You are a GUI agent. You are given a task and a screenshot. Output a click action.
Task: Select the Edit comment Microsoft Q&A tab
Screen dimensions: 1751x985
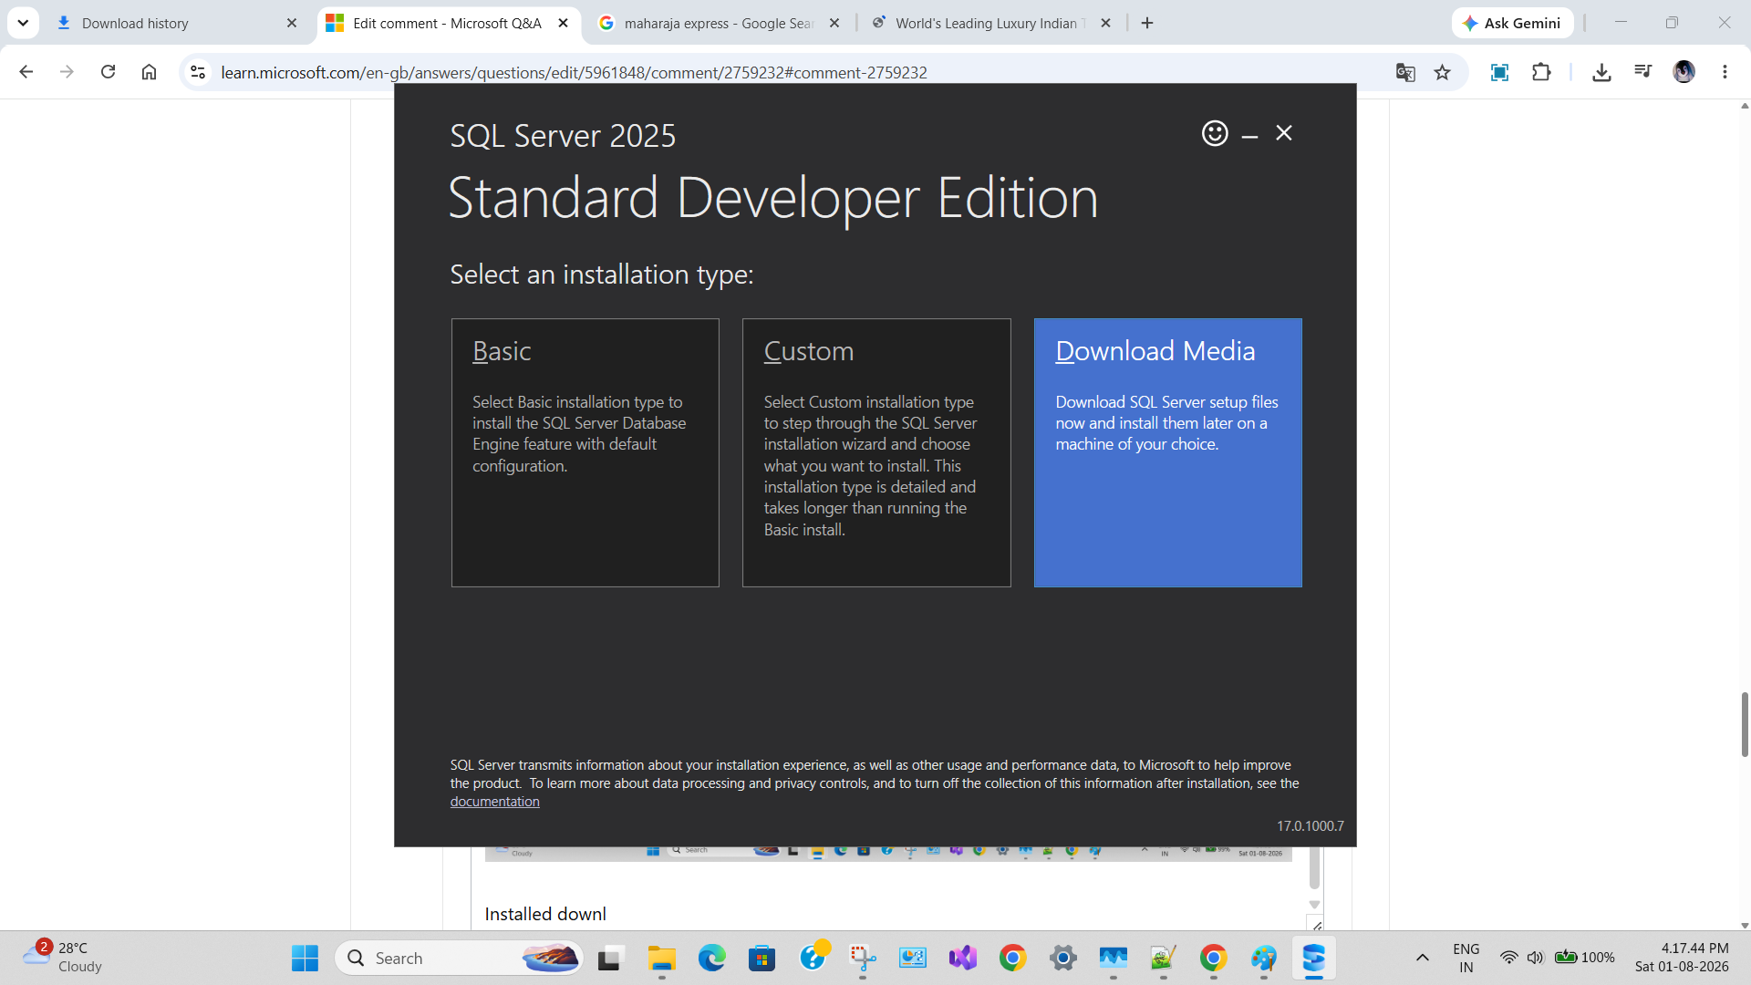pyautogui.click(x=447, y=23)
